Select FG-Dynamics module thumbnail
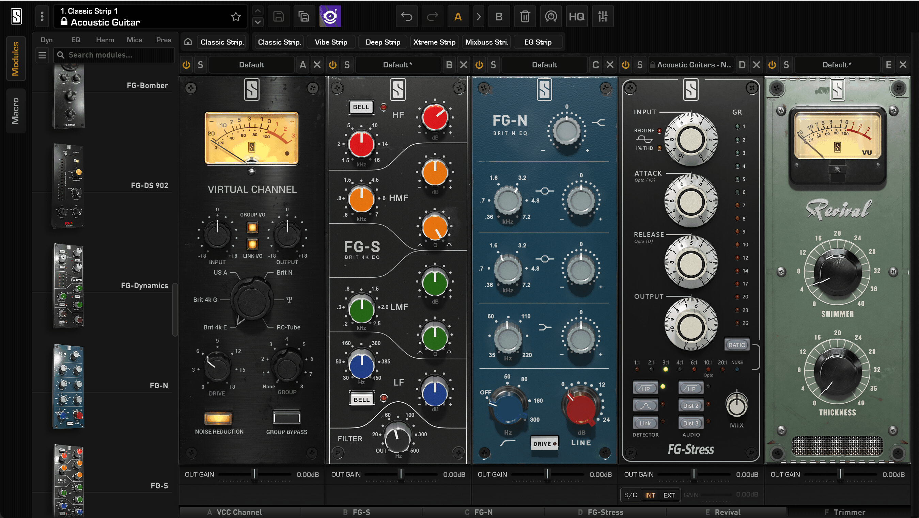This screenshot has width=919, height=518. [x=68, y=286]
